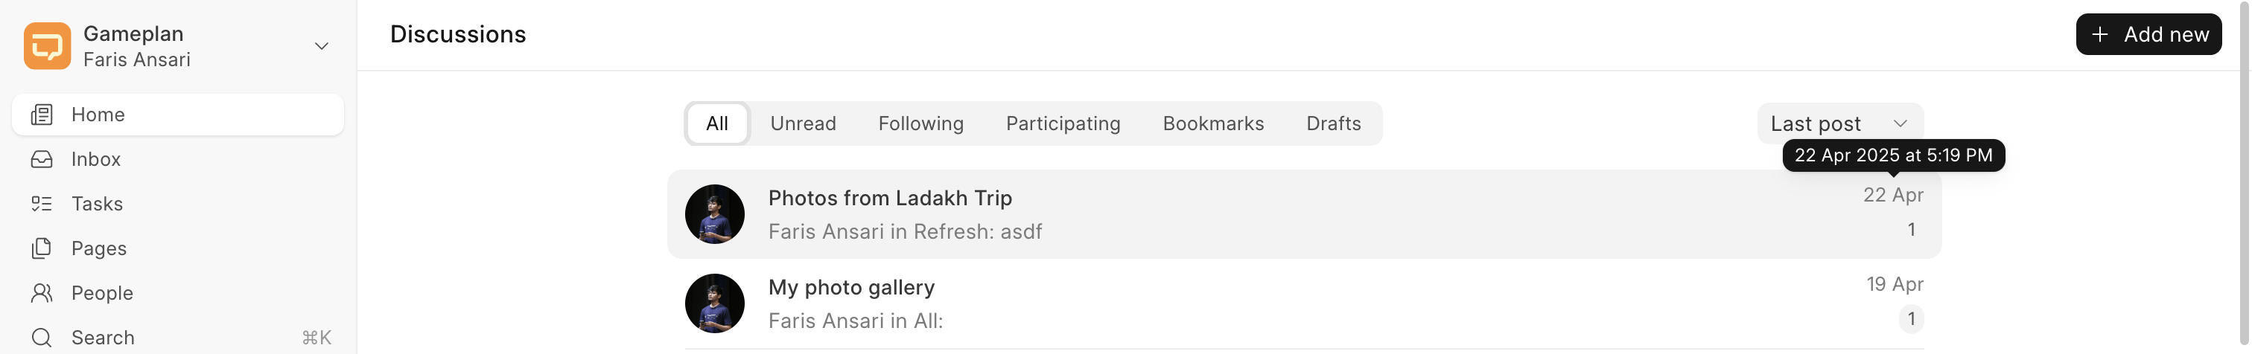Image resolution: width=2252 pixels, height=354 pixels.
Task: Click the Gameplan logo icon
Action: click(x=47, y=45)
